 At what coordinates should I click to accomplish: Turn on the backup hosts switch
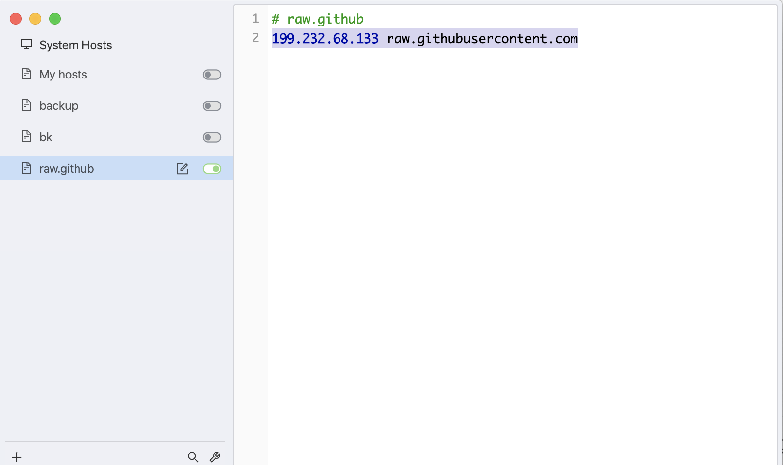pyautogui.click(x=212, y=106)
